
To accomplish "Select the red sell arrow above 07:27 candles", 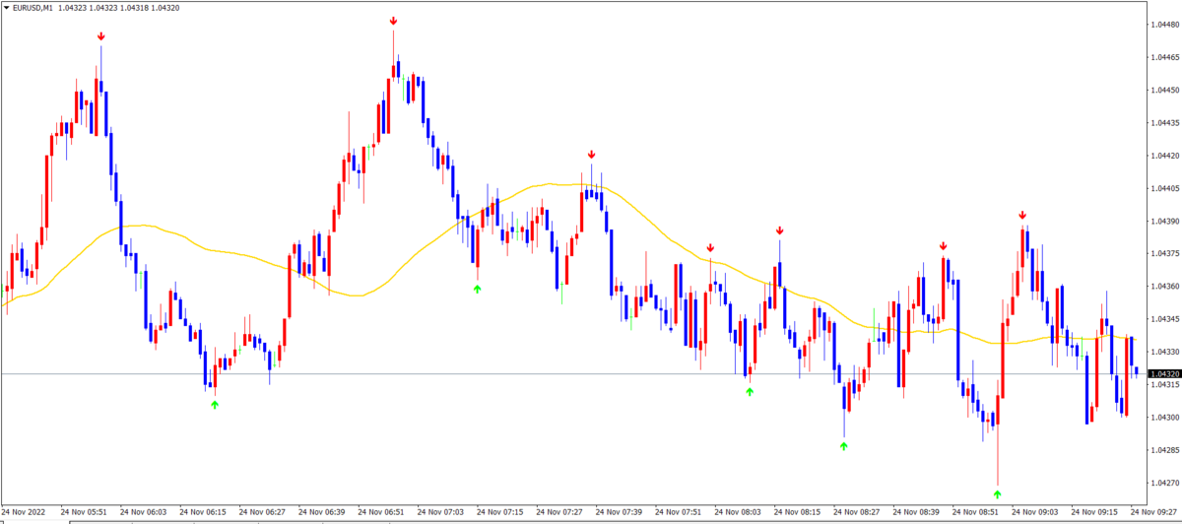I will click(592, 155).
